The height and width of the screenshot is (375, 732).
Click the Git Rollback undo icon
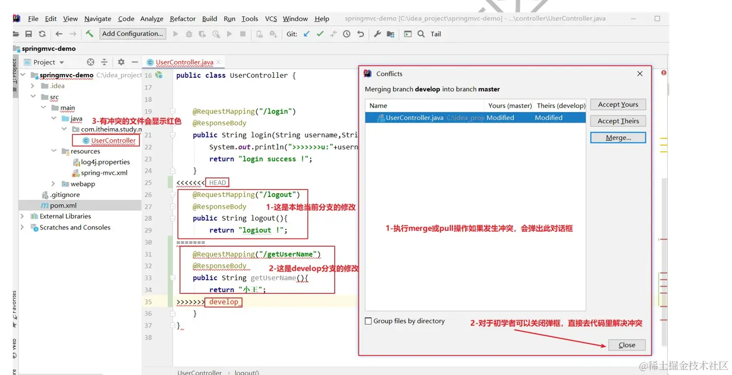(361, 34)
